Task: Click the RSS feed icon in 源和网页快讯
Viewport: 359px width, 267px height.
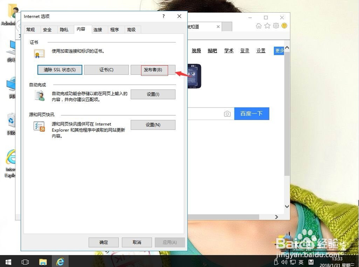Action: coord(39,126)
